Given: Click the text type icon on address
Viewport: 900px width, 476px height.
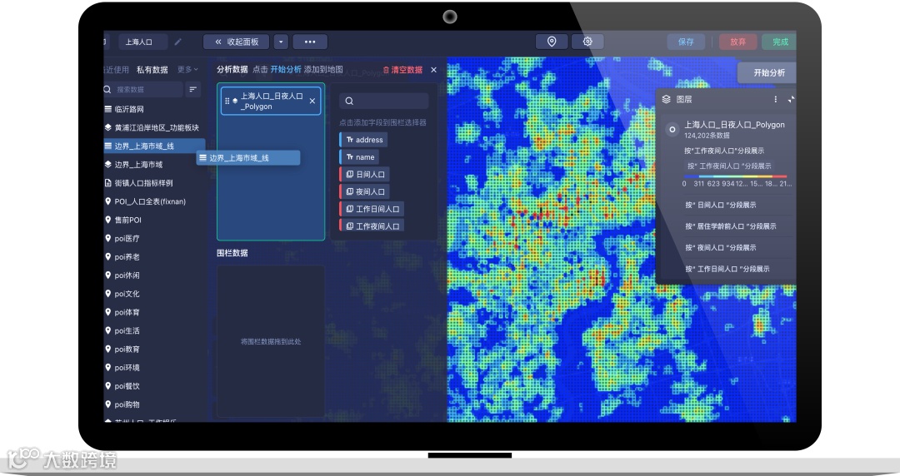Looking at the screenshot, I should 349,140.
